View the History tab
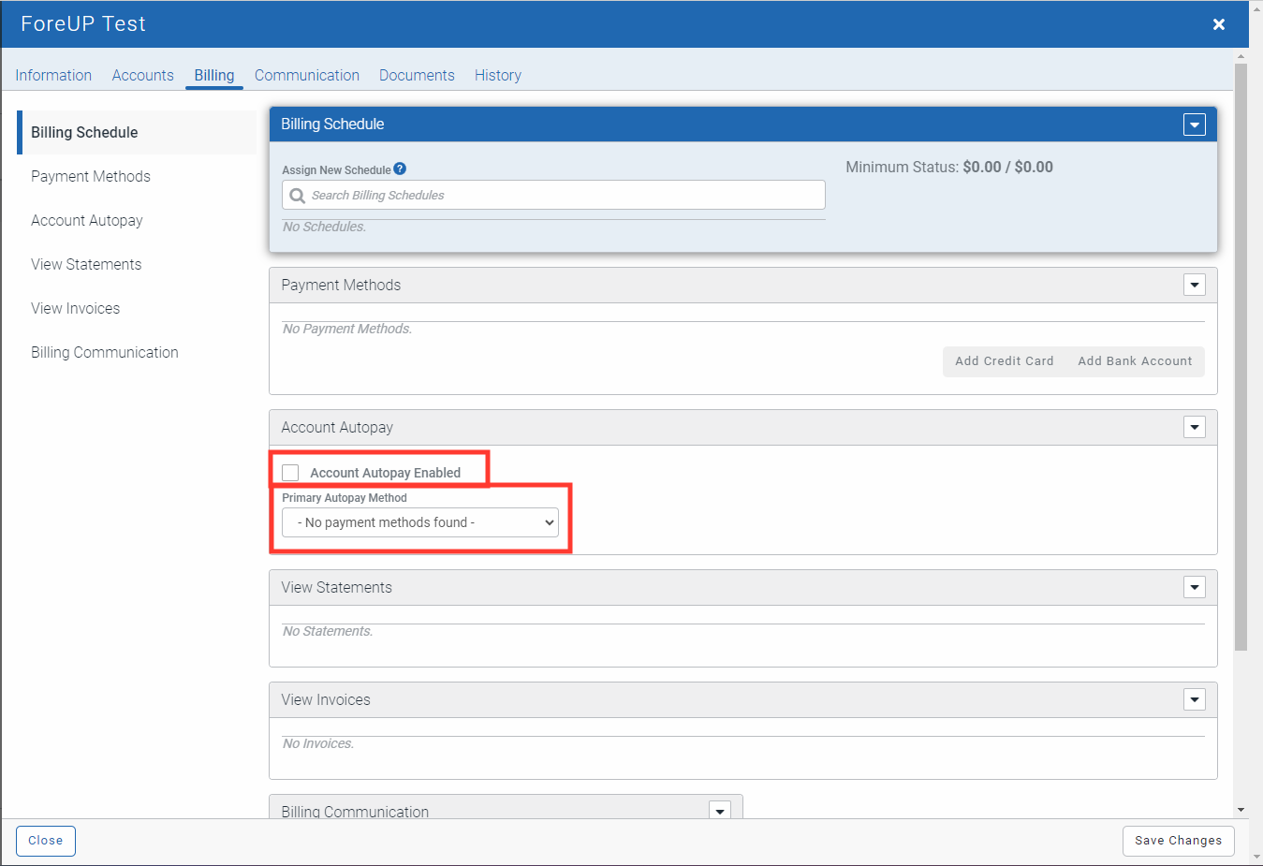 [498, 75]
